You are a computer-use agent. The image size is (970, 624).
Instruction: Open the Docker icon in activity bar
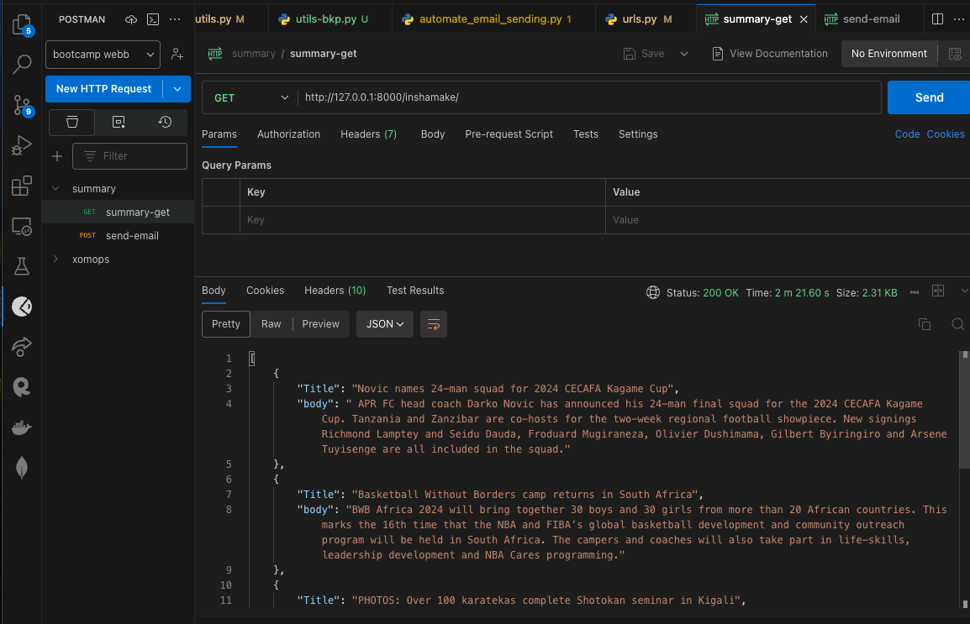[x=22, y=427]
